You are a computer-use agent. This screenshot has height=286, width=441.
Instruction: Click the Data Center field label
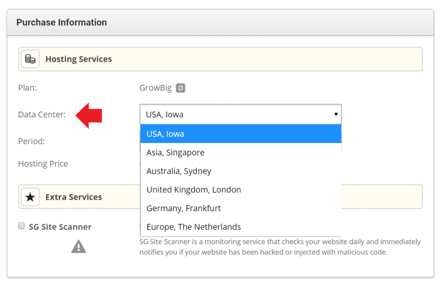pyautogui.click(x=42, y=114)
